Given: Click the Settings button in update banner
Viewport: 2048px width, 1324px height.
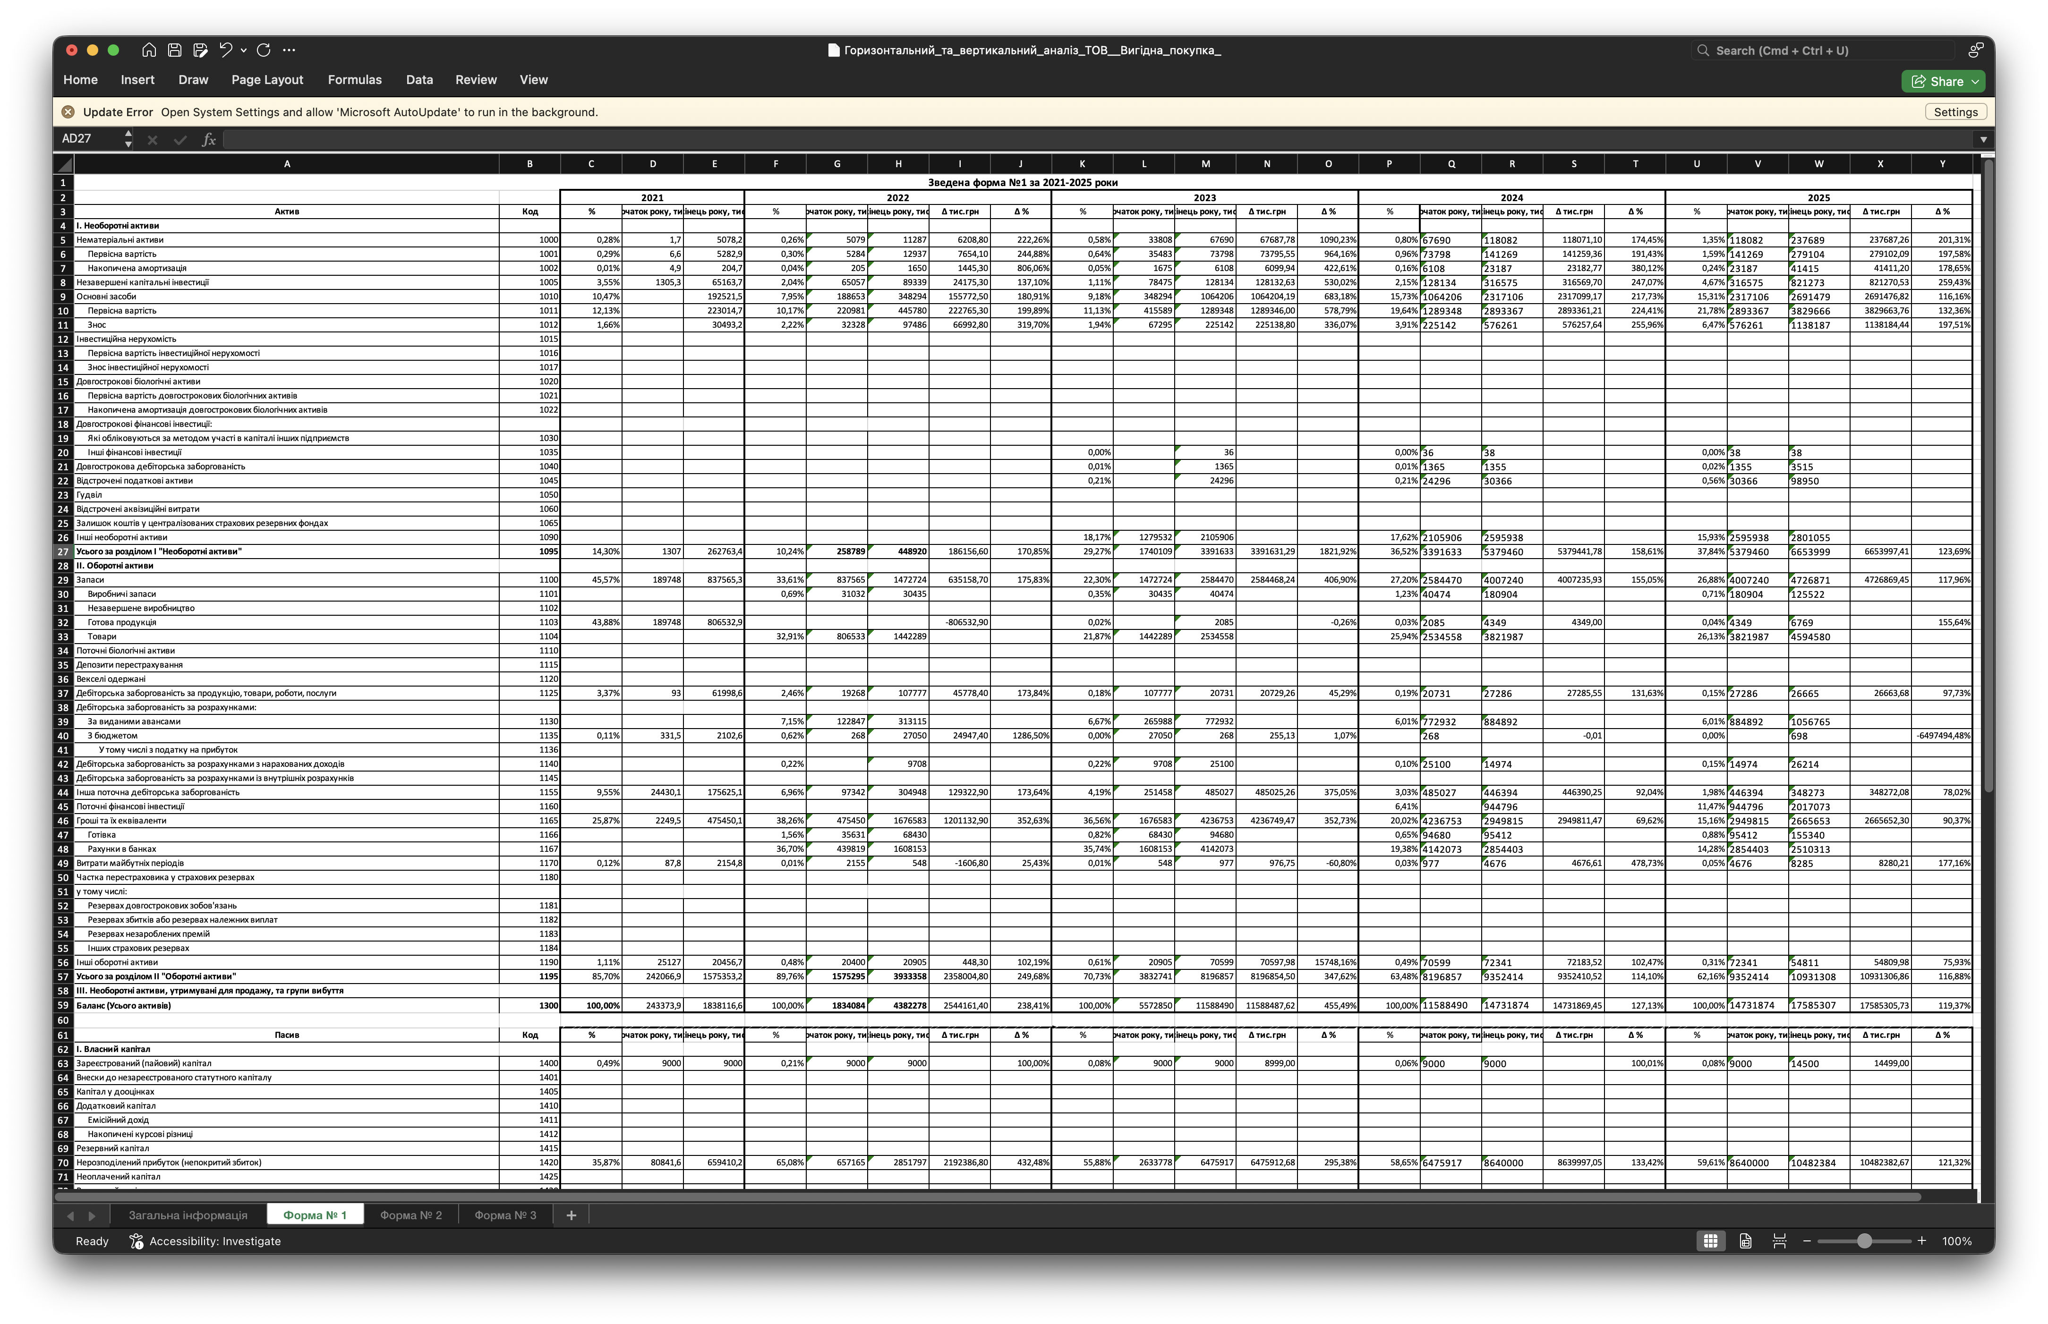Looking at the screenshot, I should 1955,112.
